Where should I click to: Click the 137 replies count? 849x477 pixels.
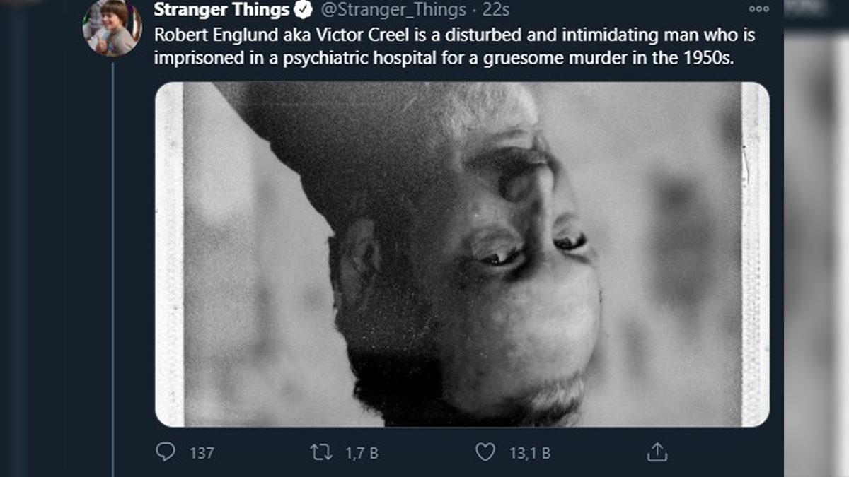(x=202, y=452)
